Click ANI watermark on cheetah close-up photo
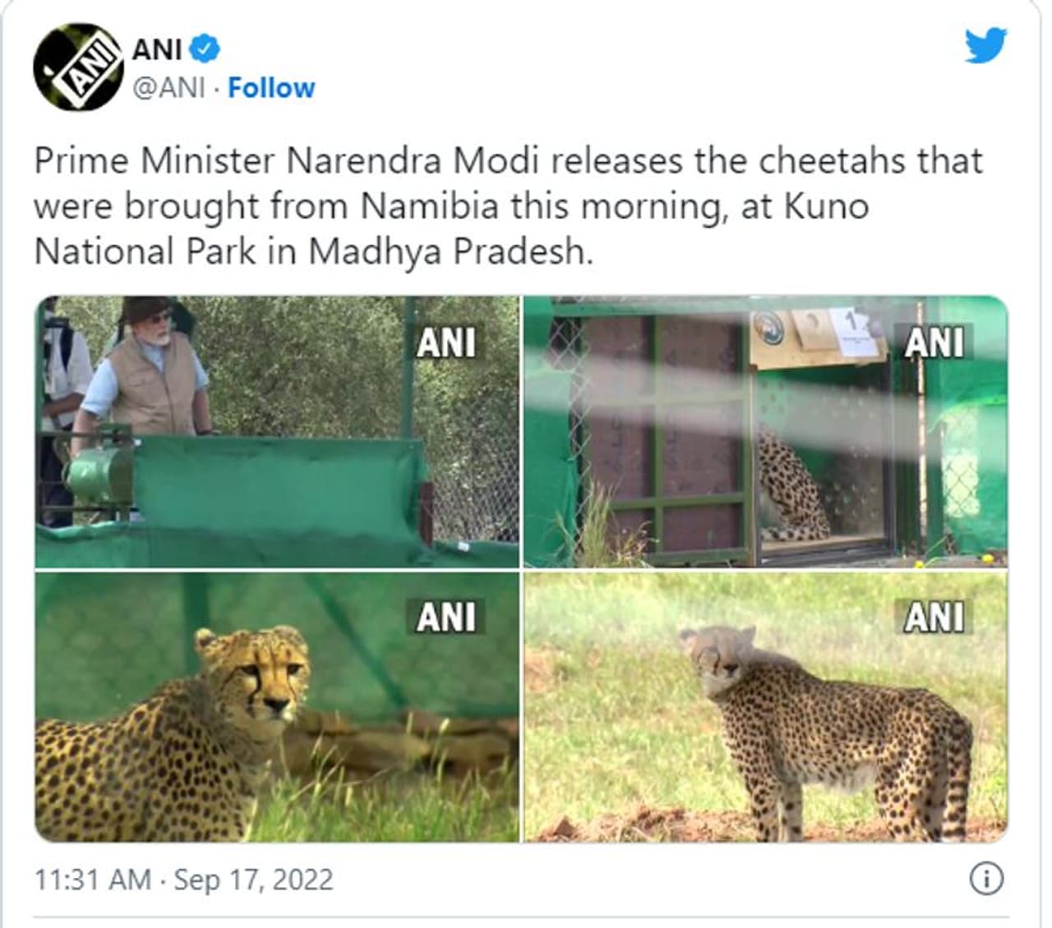This screenshot has width=1052, height=928. 446,618
